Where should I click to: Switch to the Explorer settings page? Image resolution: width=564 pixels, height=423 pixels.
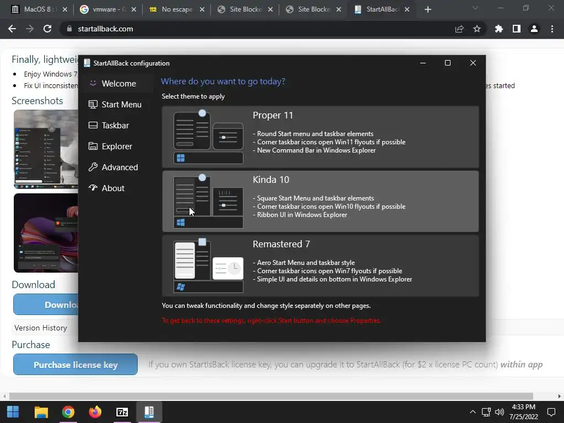point(116,146)
